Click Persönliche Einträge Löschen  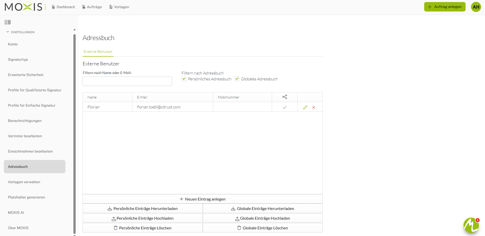pos(143,228)
